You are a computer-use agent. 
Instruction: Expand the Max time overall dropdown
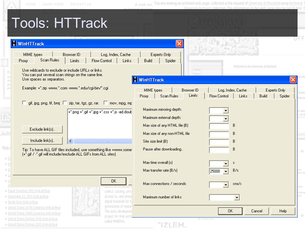[x=226, y=164]
